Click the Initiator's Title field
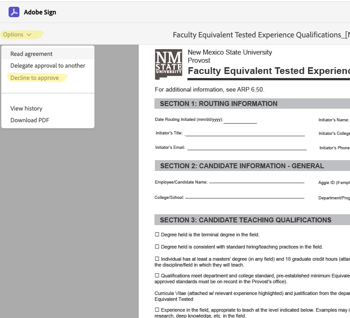Image resolution: width=350 pixels, height=318 pixels. coord(245,133)
